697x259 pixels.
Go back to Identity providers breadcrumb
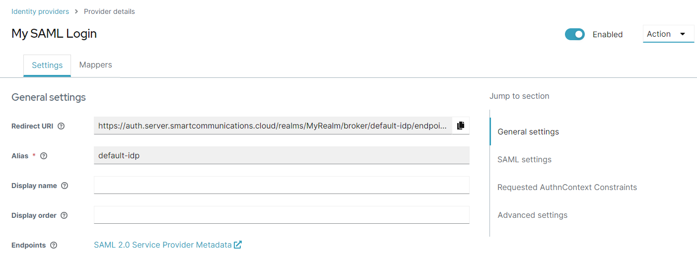click(x=40, y=11)
